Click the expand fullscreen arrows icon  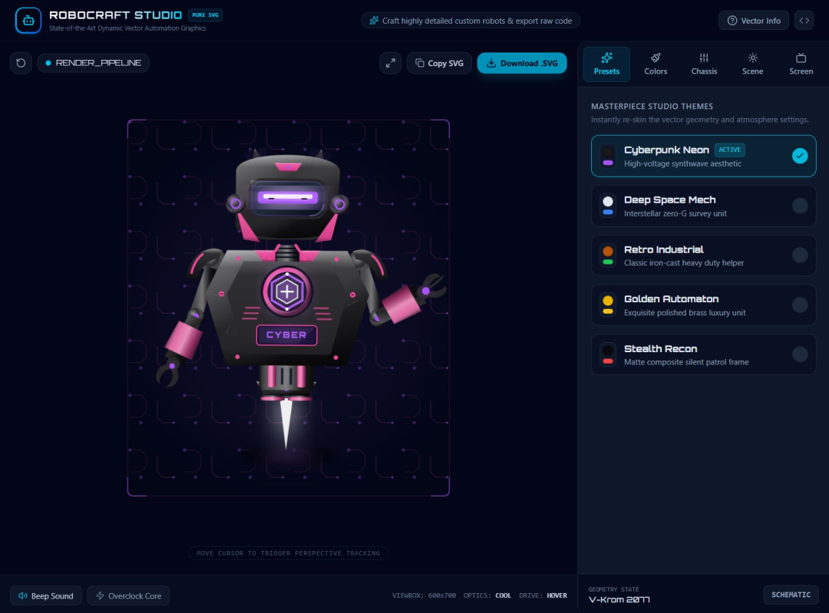[390, 63]
